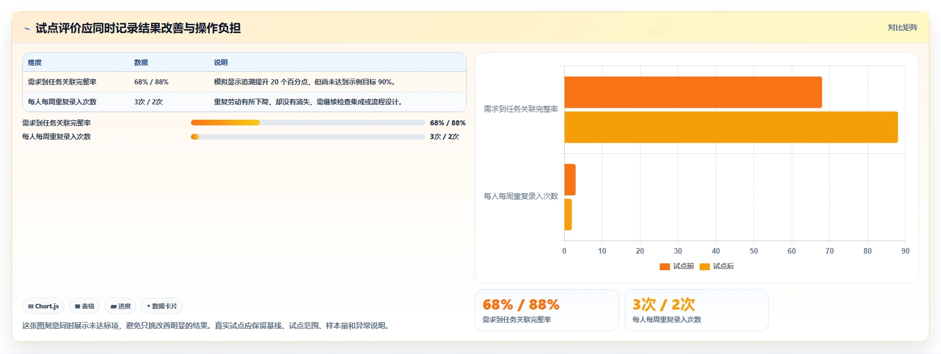Select the 说明 table column header
This screenshot has height=354, width=941.
[221, 63]
